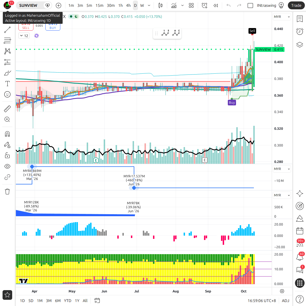The height and width of the screenshot is (306, 306).
Task: Open the INtraswing layout name menu
Action: tap(266, 5)
